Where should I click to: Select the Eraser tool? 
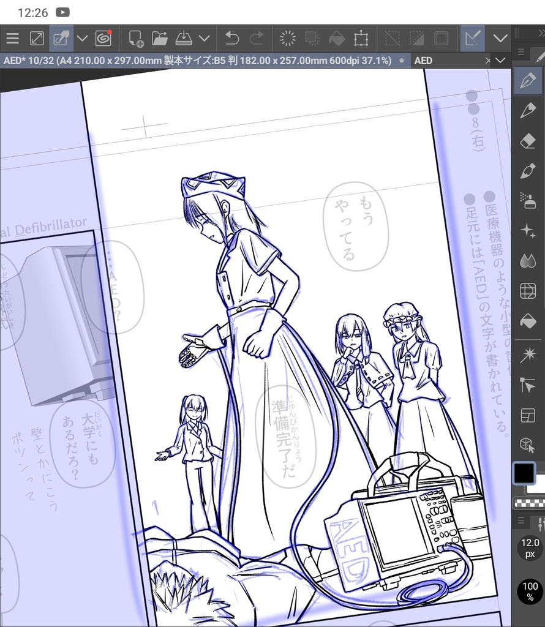tap(528, 141)
